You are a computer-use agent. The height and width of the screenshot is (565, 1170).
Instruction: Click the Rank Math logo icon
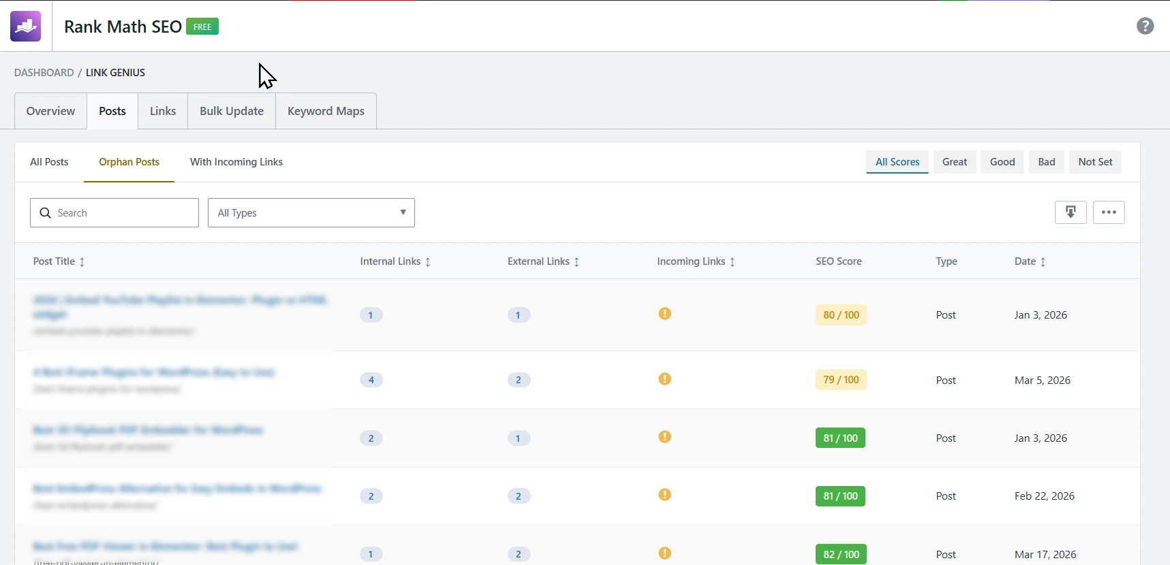coord(26,27)
